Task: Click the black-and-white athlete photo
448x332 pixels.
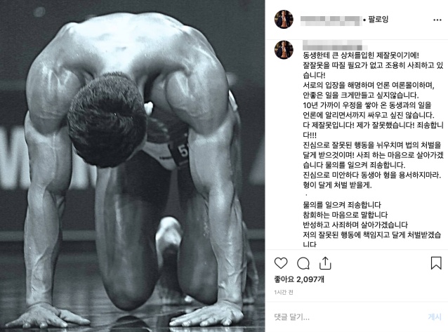Action: pyautogui.click(x=132, y=166)
